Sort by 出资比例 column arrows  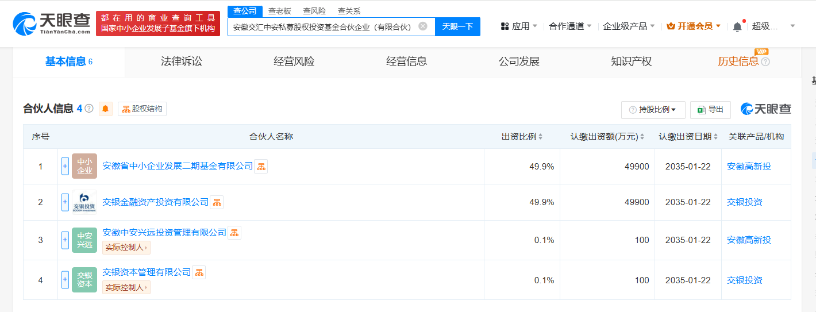(541, 137)
